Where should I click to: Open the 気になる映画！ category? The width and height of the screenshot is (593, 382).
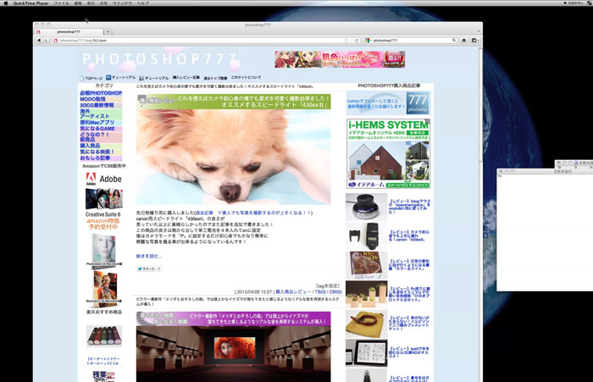pyautogui.click(x=101, y=152)
